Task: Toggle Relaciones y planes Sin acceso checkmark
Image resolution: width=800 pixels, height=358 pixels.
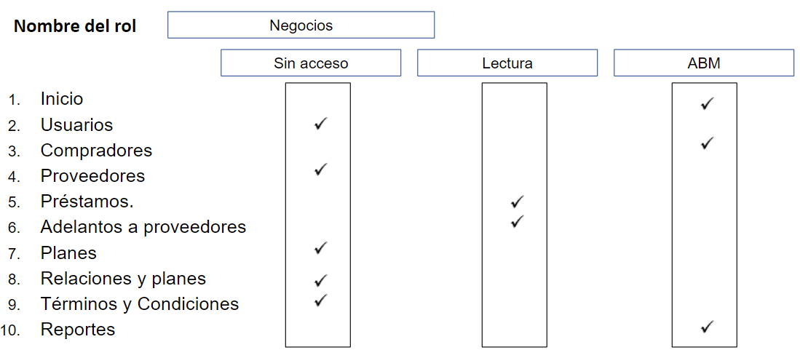Action: (x=321, y=281)
